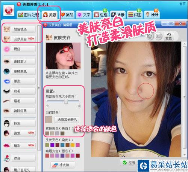
Task: Select the salmon pink lip color swatch
Action: click(68, 156)
